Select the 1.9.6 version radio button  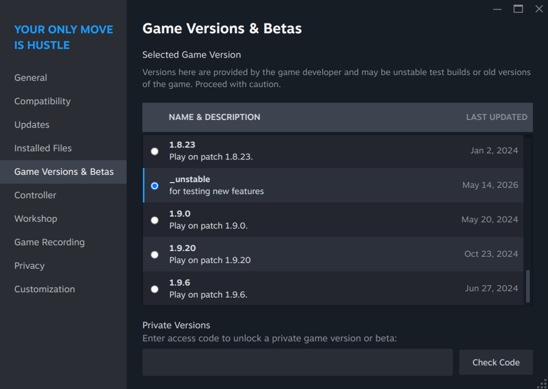pos(154,289)
